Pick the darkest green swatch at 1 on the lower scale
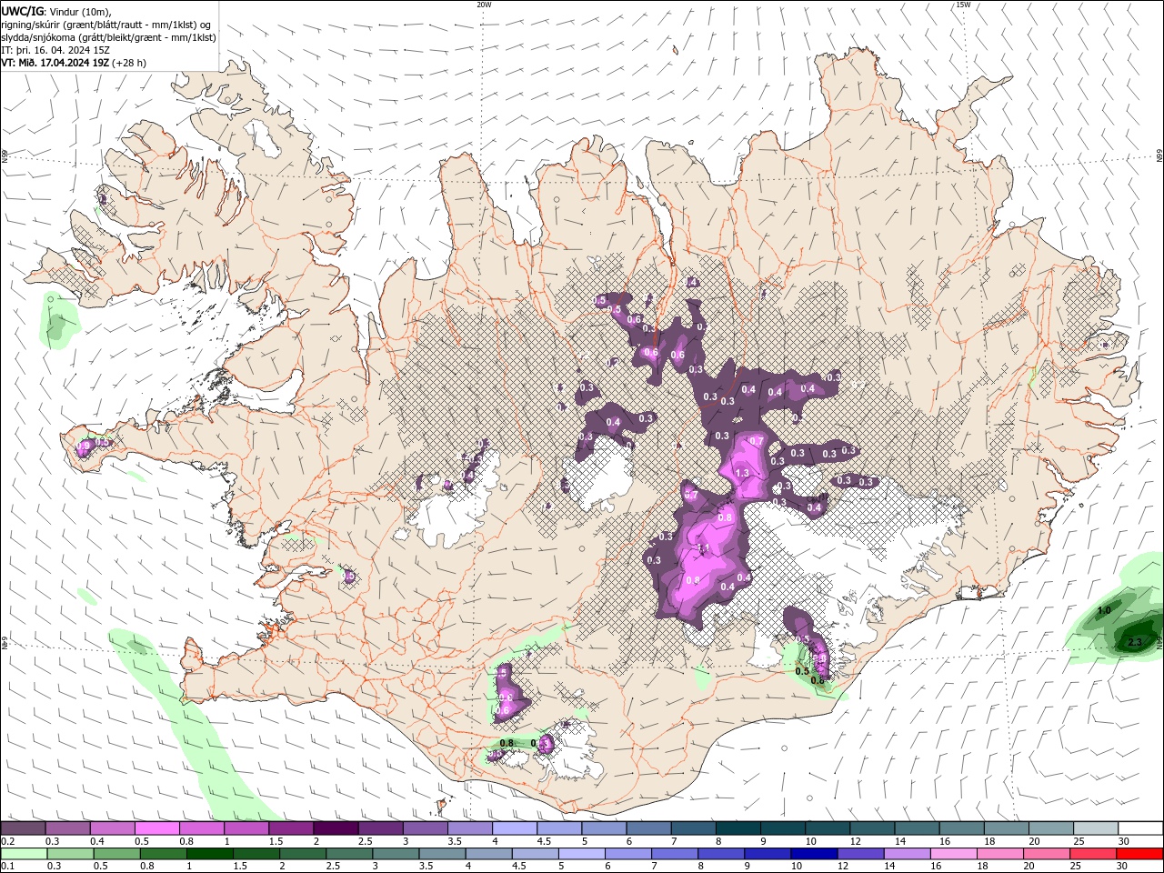1164x873 pixels. tap(209, 853)
